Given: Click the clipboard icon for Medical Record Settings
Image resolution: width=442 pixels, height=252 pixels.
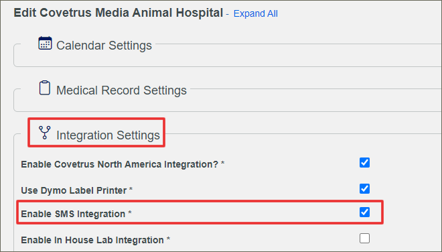Looking at the screenshot, I should [45, 88].
